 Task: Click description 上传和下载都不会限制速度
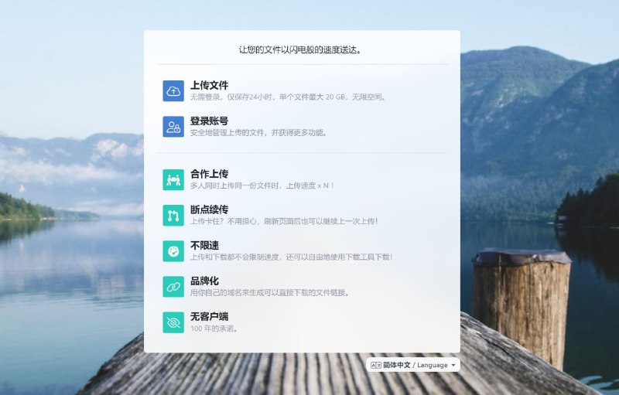pyautogui.click(x=236, y=257)
